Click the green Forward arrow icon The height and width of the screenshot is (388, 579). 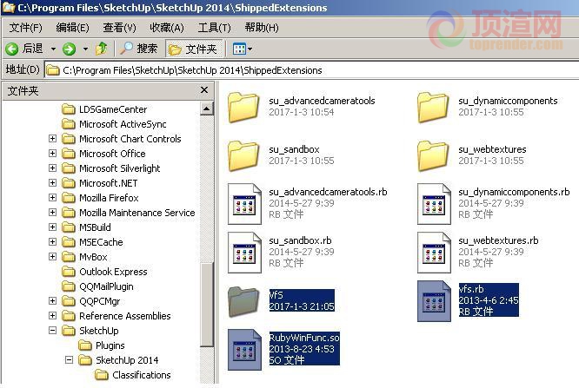click(x=69, y=49)
